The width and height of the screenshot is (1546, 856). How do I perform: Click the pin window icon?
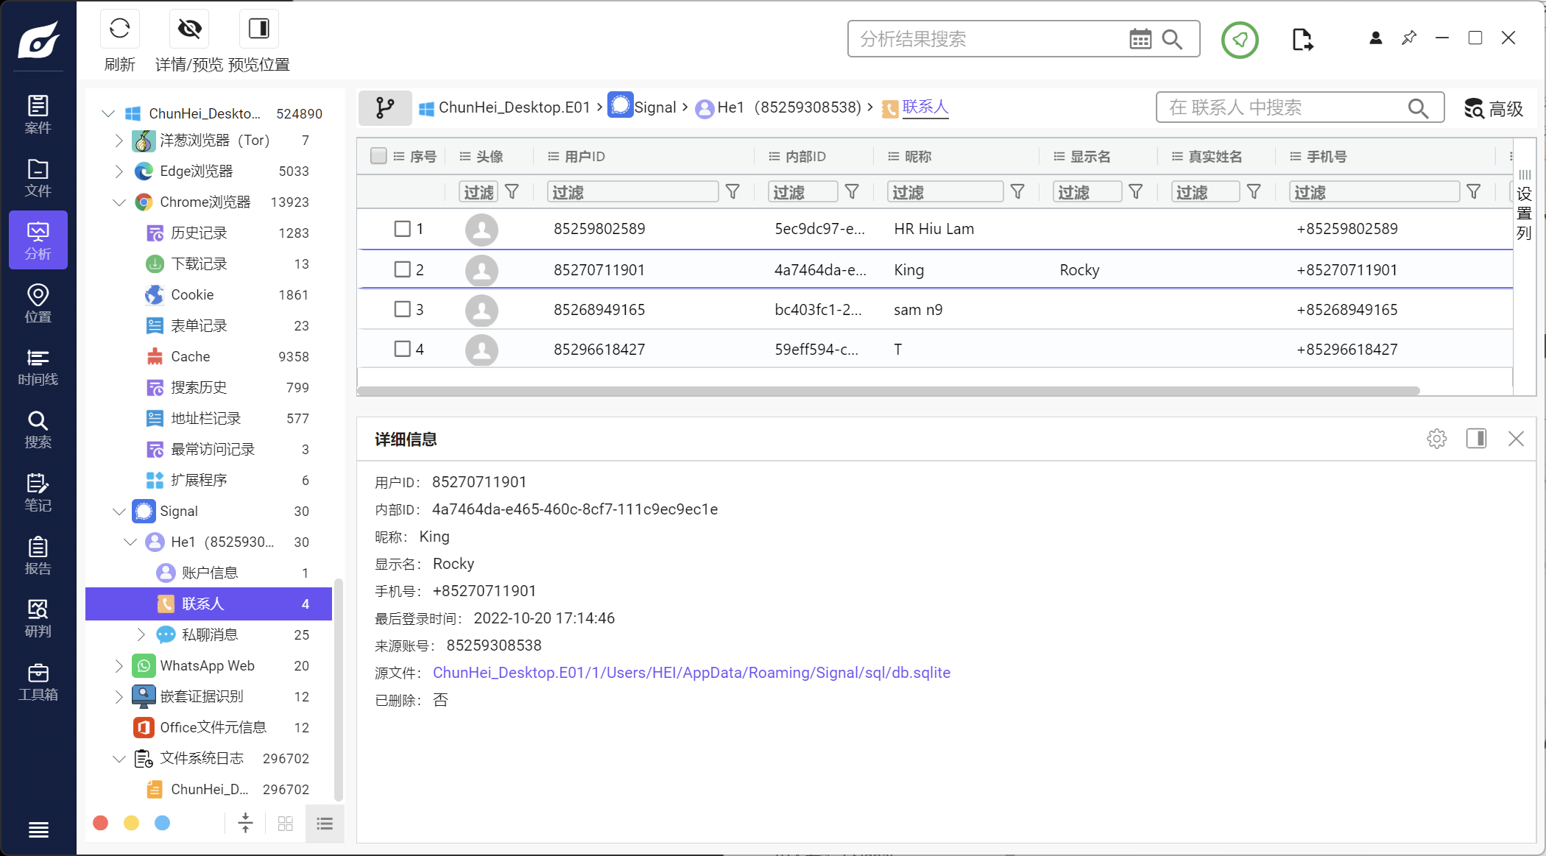click(x=1409, y=38)
